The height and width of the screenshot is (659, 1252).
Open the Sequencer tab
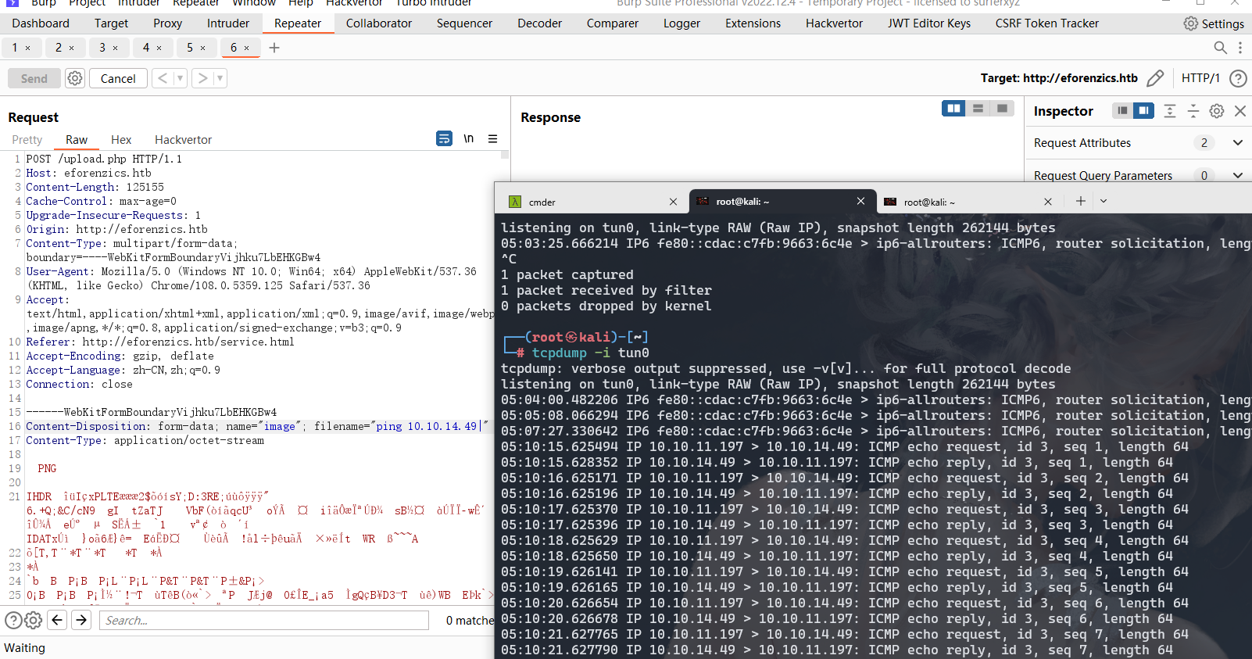(x=464, y=23)
